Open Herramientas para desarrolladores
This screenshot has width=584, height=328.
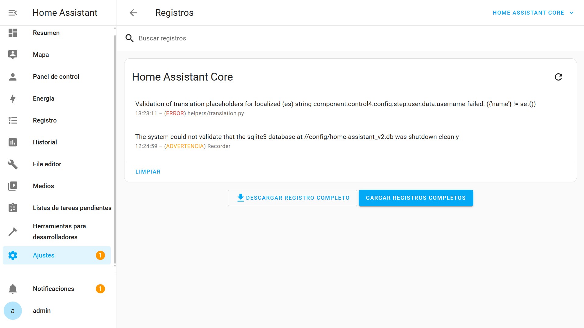(x=59, y=232)
